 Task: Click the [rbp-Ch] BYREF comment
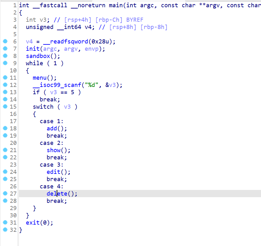(119, 20)
